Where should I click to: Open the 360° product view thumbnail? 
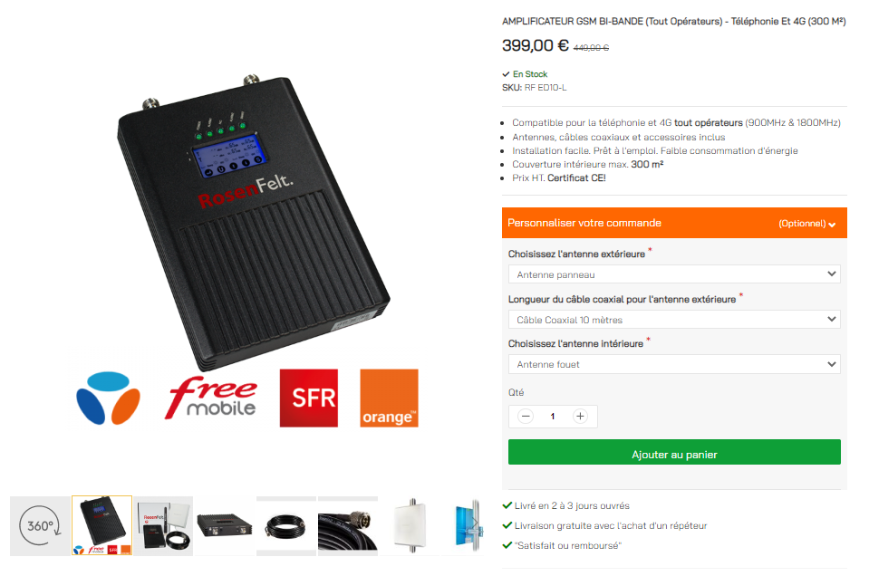40,525
